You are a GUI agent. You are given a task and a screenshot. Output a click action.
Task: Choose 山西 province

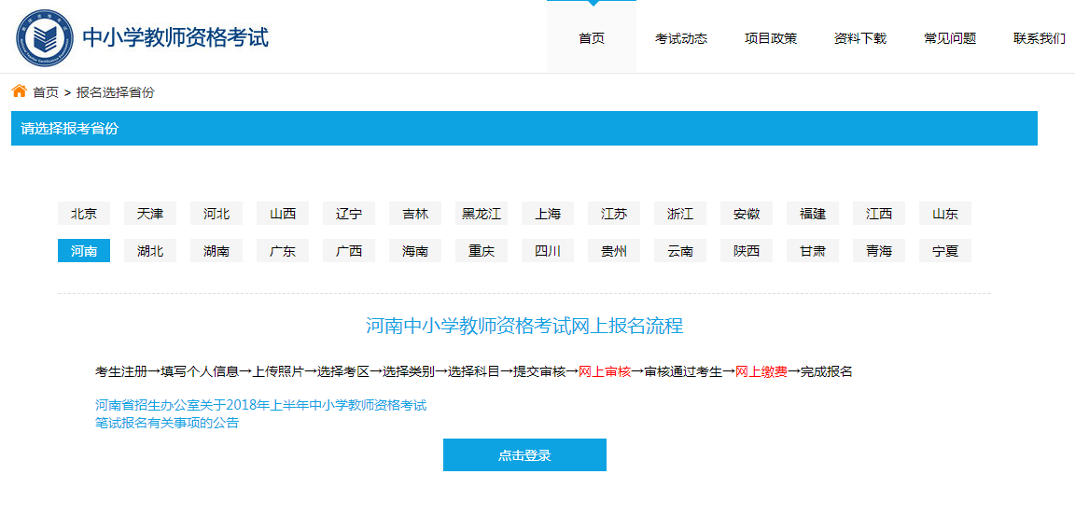(x=283, y=214)
